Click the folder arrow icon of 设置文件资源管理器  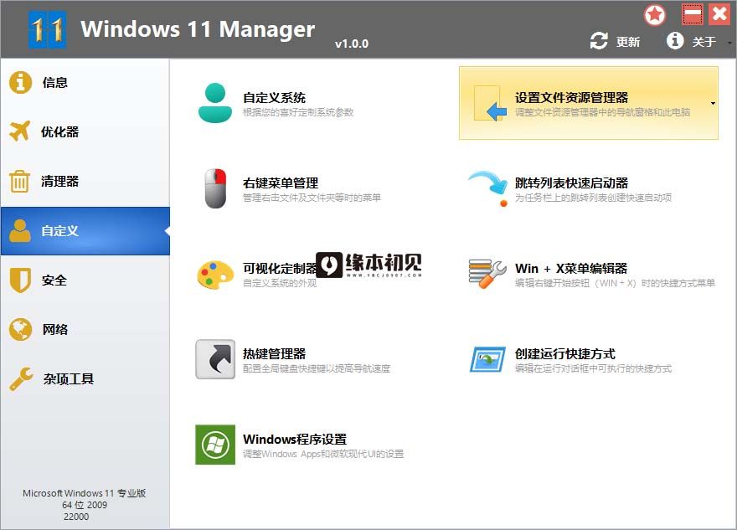[x=490, y=103]
